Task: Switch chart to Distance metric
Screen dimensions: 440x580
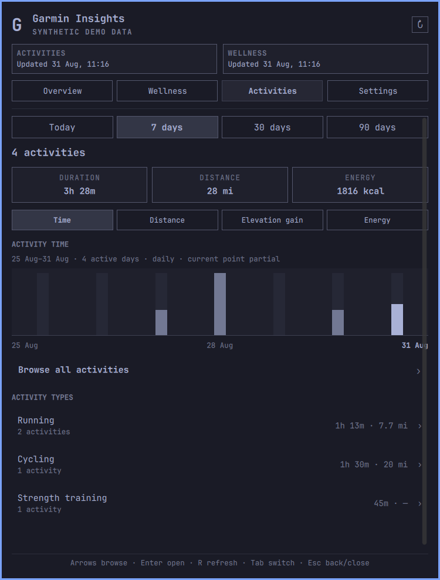Action: [167, 220]
